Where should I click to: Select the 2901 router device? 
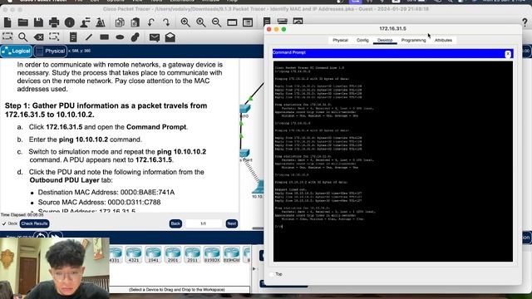[173, 255]
